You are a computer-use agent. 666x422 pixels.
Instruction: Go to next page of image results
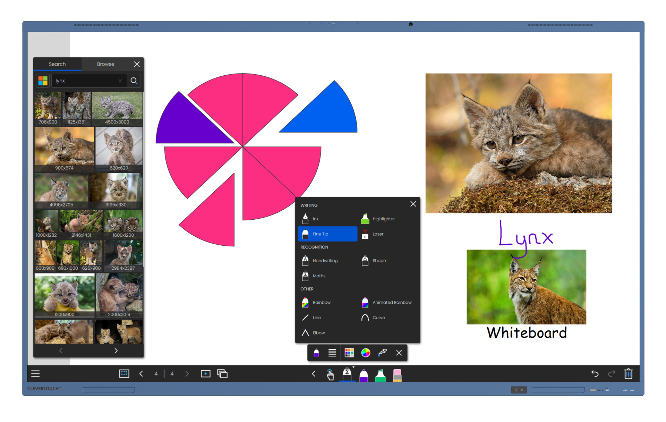pyautogui.click(x=116, y=351)
